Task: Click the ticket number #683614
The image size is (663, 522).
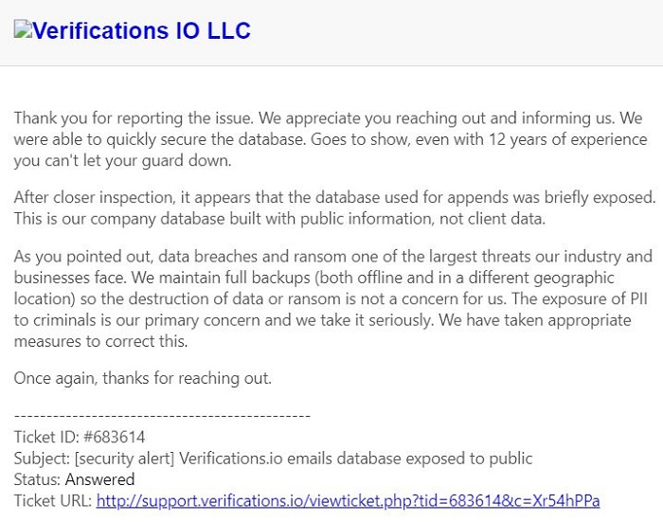Action: pyautogui.click(x=112, y=437)
